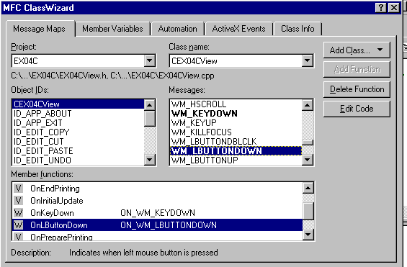This screenshot has height=267, width=407.
Task: Click Messages list scroll-up arrow
Action: click(x=308, y=105)
